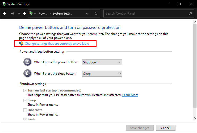Open the Learn More link
Viewport: 197px width, 133px height.
pos(130,95)
